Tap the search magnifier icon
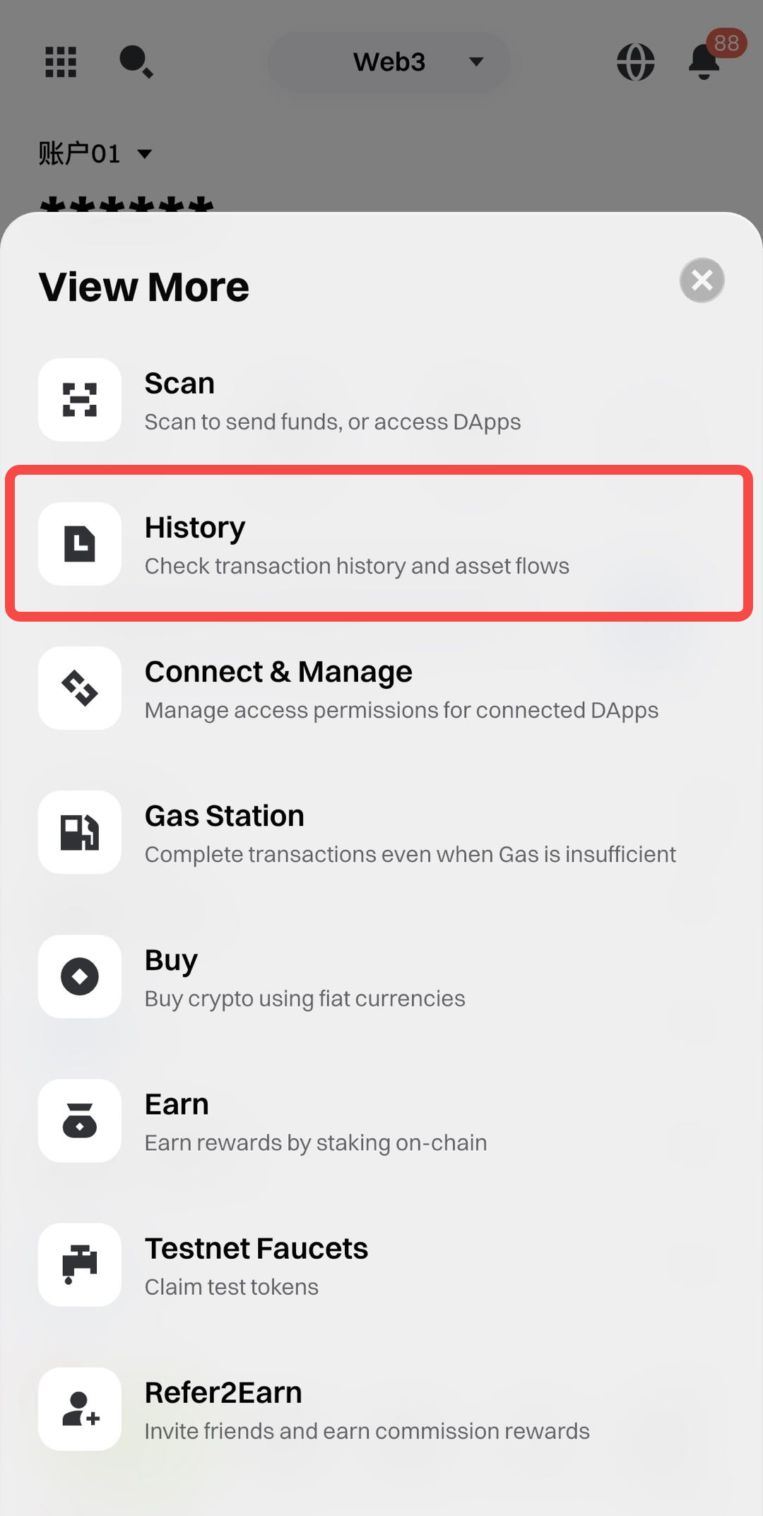The image size is (763, 1516). [x=136, y=62]
